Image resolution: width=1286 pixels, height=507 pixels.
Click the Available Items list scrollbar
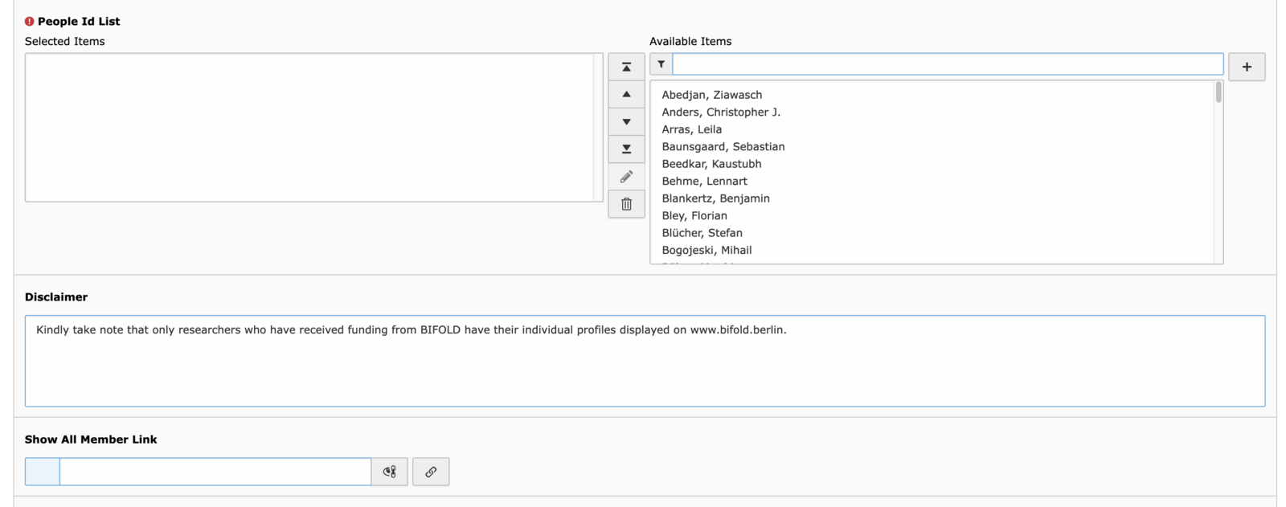1218,172
